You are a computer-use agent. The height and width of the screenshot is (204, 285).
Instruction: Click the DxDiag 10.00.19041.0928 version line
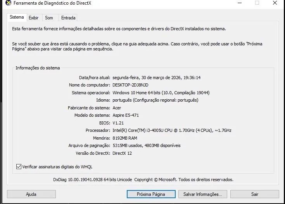coord(143,180)
